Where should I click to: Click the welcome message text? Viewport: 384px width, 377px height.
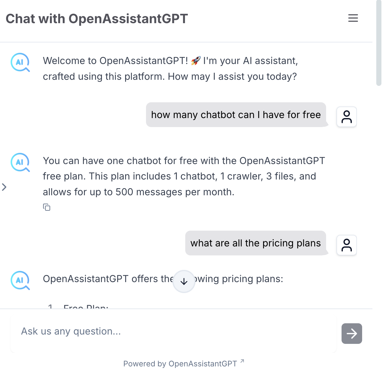coord(170,69)
